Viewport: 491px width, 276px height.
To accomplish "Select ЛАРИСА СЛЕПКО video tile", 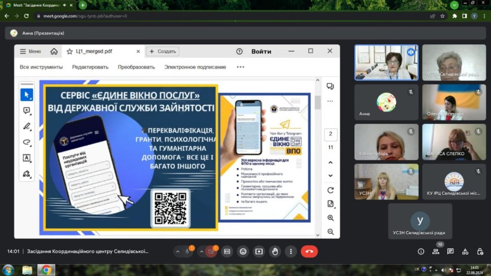I will tap(454, 142).
